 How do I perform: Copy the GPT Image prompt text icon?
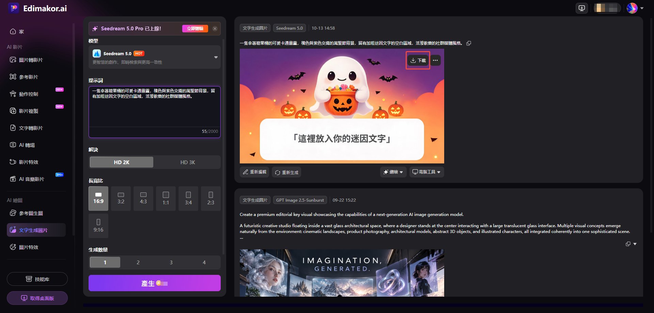pyautogui.click(x=628, y=244)
